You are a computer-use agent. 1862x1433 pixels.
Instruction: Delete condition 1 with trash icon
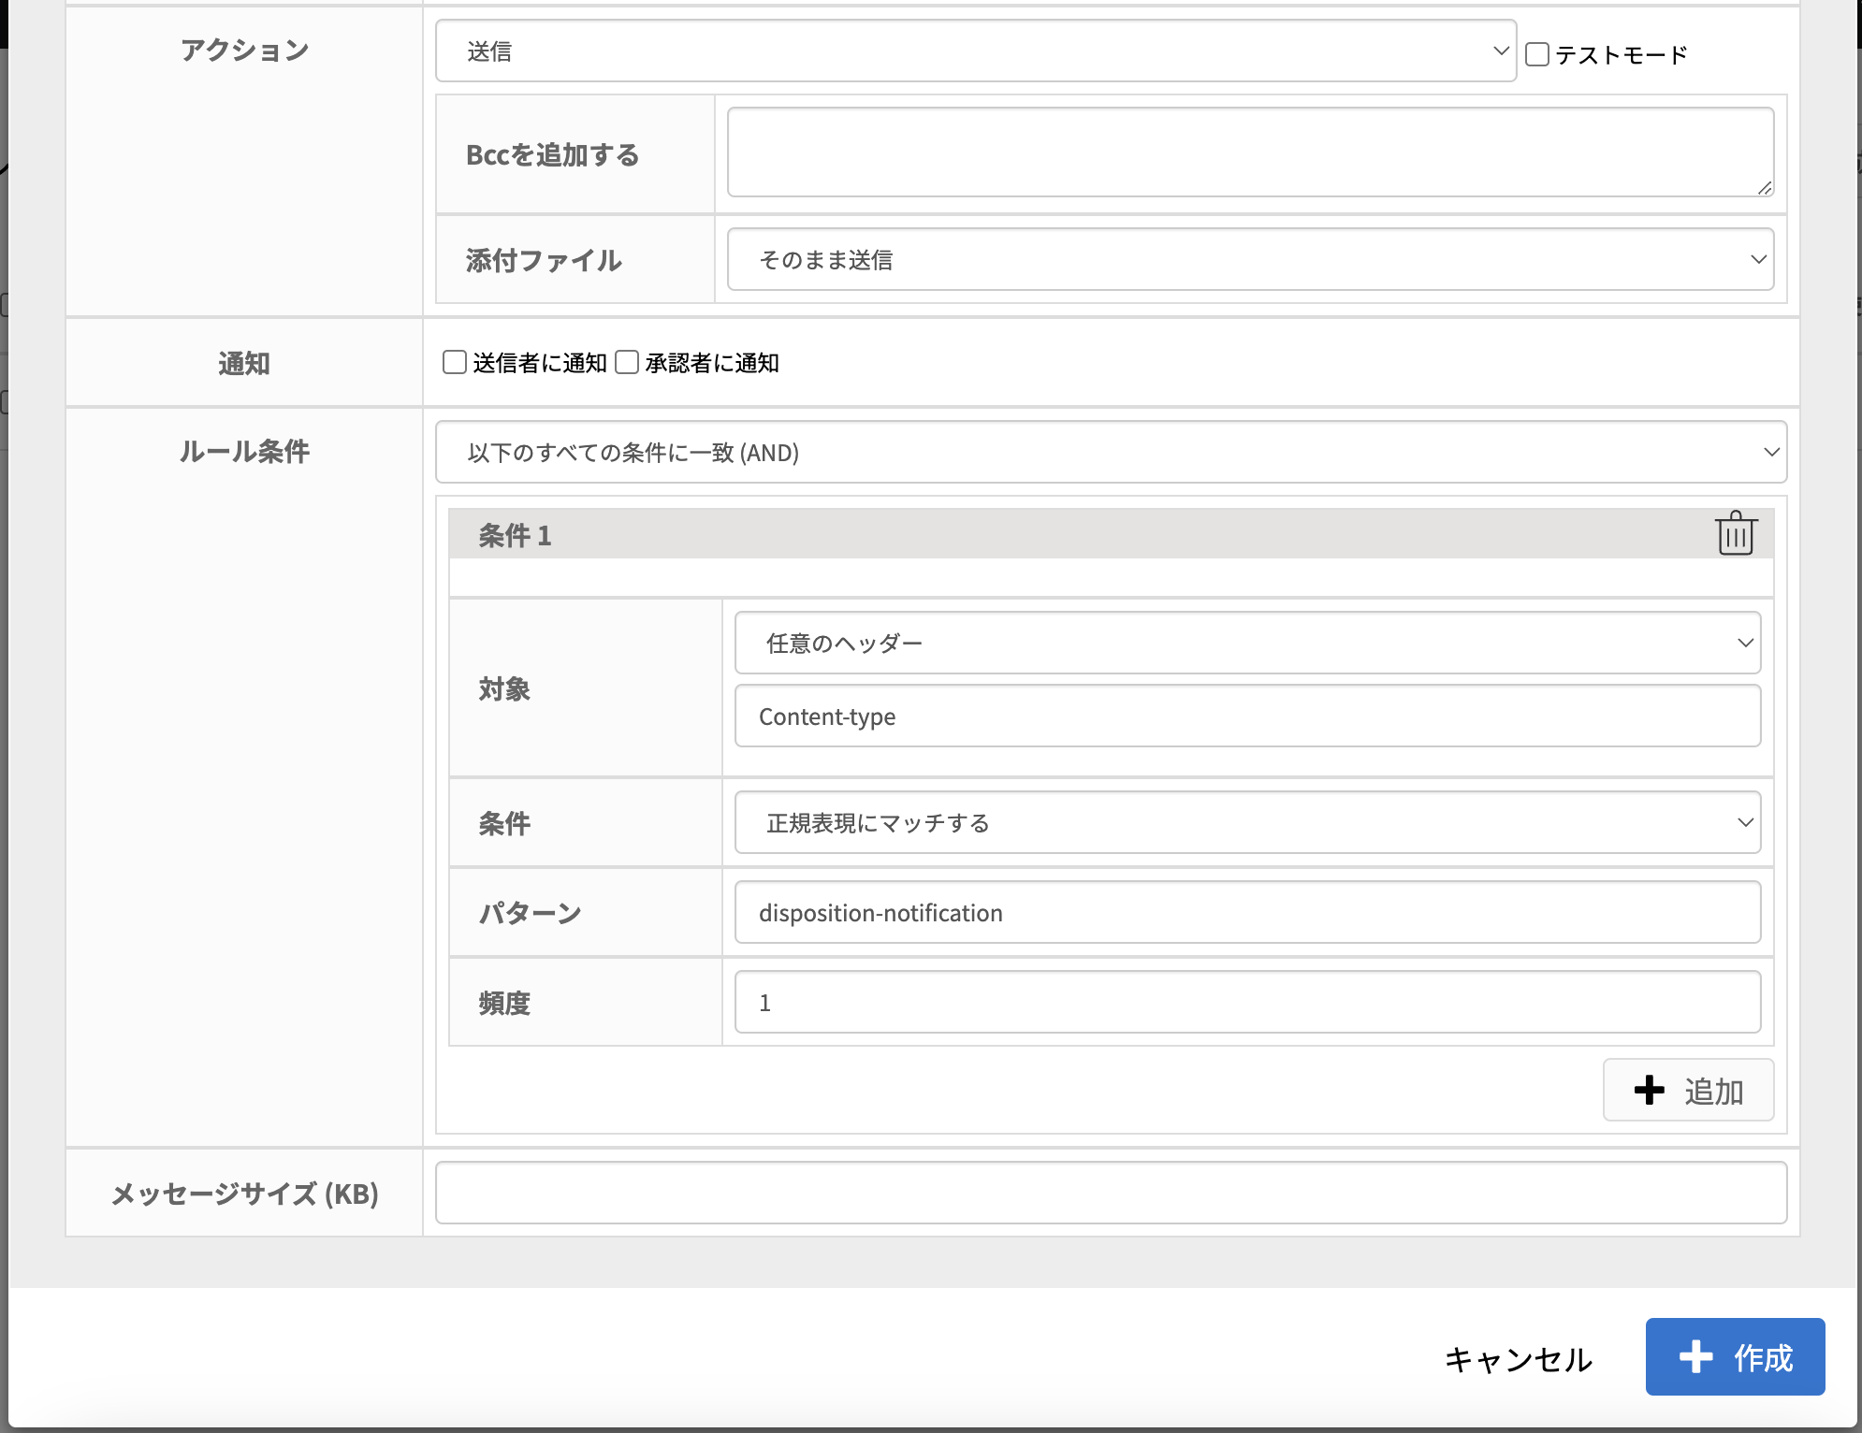(1735, 534)
